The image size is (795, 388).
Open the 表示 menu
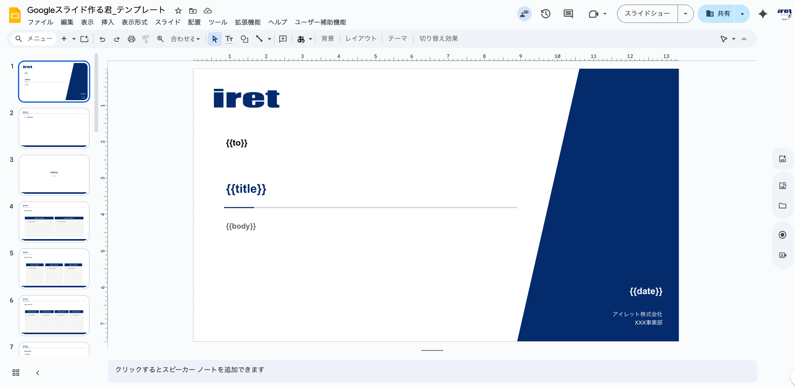[x=87, y=22]
